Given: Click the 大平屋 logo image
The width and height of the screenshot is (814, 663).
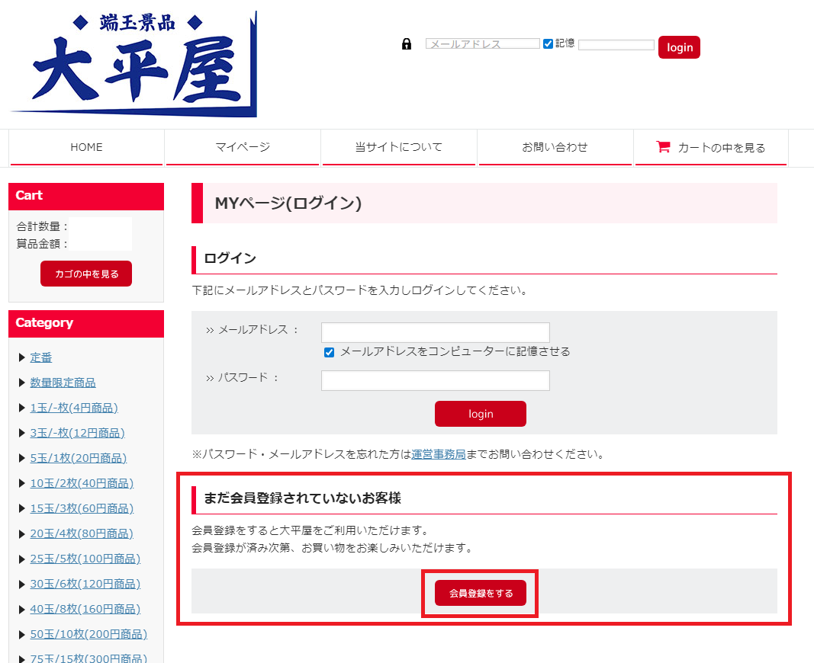Looking at the screenshot, I should [x=130, y=62].
